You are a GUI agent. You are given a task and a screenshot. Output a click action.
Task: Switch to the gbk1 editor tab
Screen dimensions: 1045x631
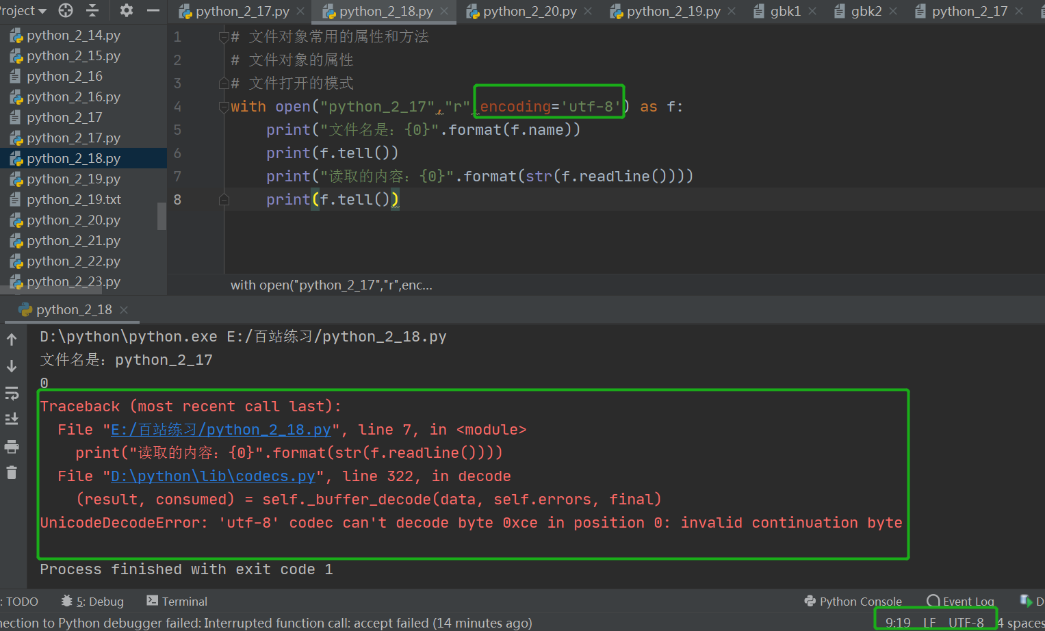(778, 12)
